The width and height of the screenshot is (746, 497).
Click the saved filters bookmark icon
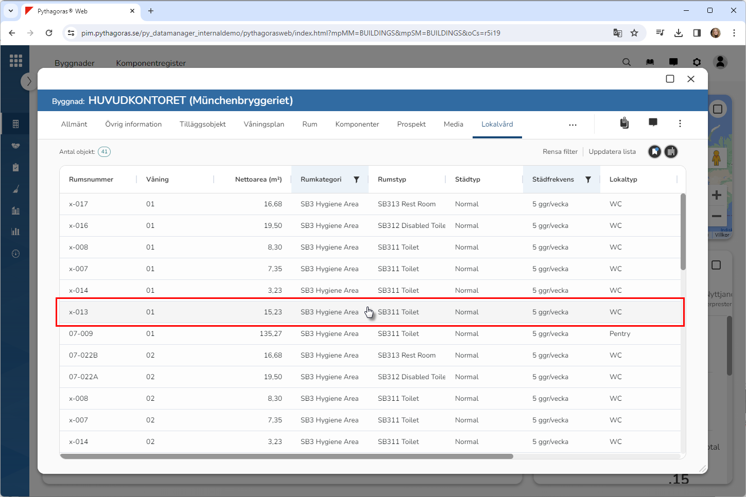(654, 152)
